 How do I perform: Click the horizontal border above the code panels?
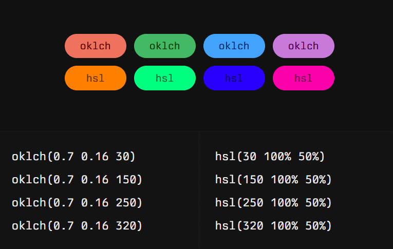pos(196,131)
